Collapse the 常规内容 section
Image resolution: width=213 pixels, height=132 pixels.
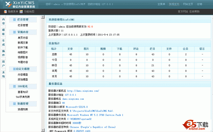[x=23, y=32]
